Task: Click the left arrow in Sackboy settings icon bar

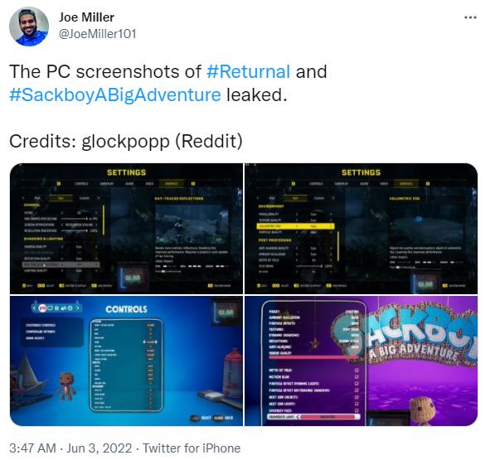Action: point(35,308)
